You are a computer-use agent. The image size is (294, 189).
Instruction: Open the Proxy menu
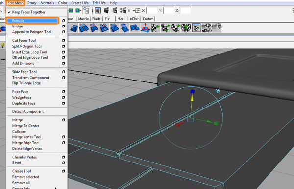point(32,3)
